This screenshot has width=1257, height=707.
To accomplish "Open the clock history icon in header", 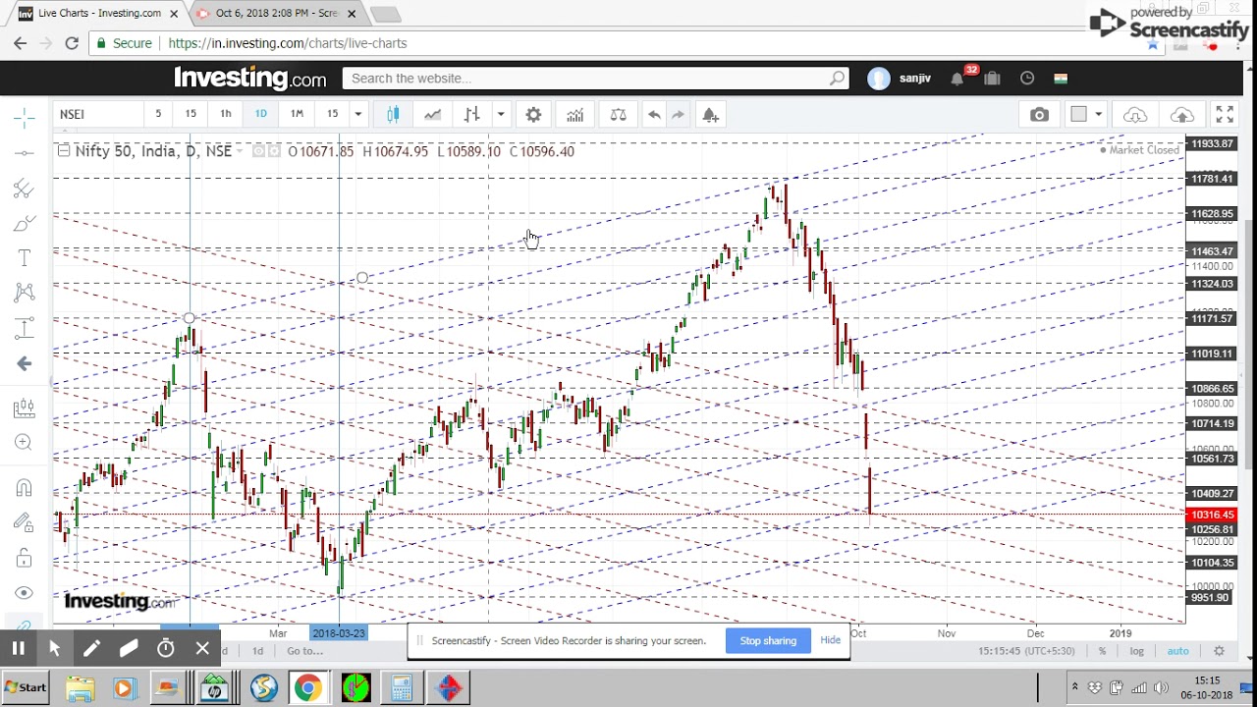I will point(1027,79).
